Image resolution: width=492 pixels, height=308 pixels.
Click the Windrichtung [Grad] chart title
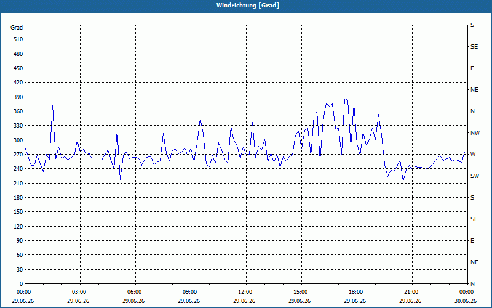(248, 6)
